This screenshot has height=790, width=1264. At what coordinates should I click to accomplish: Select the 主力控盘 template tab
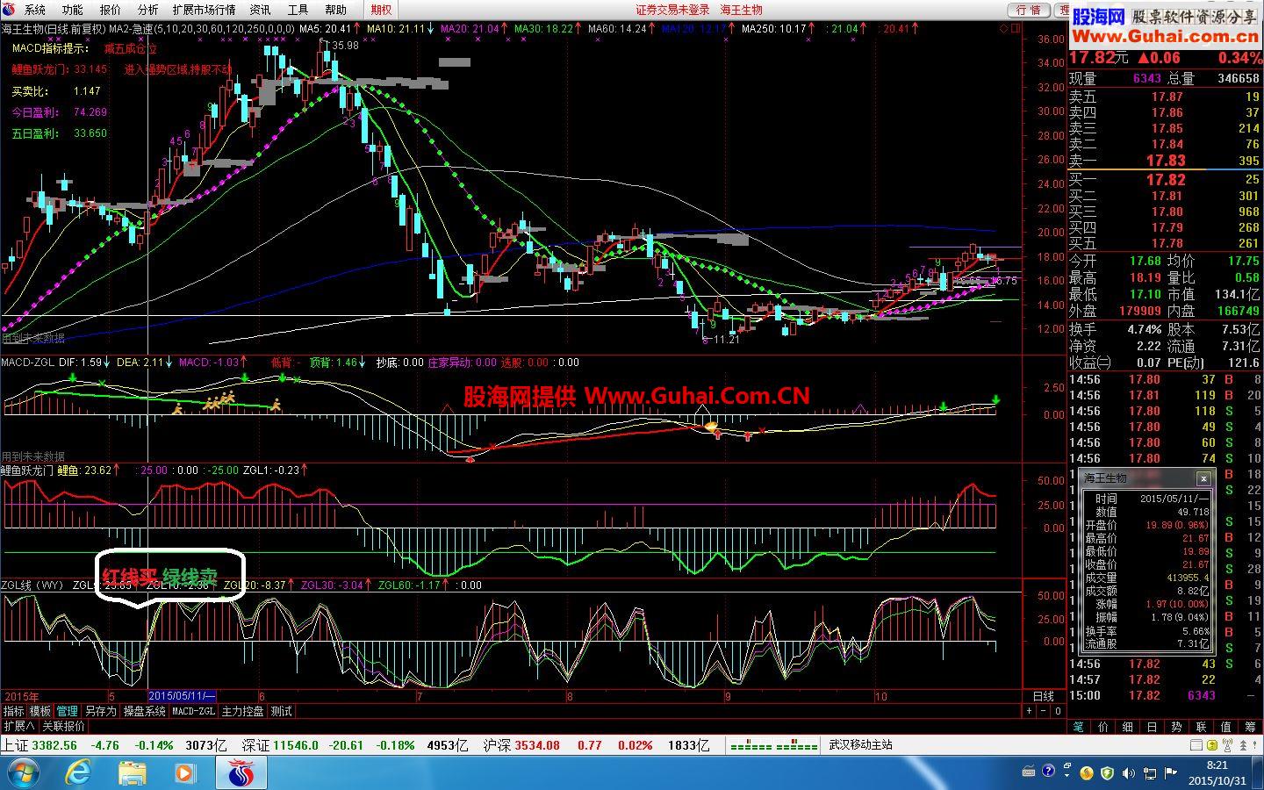tap(242, 711)
